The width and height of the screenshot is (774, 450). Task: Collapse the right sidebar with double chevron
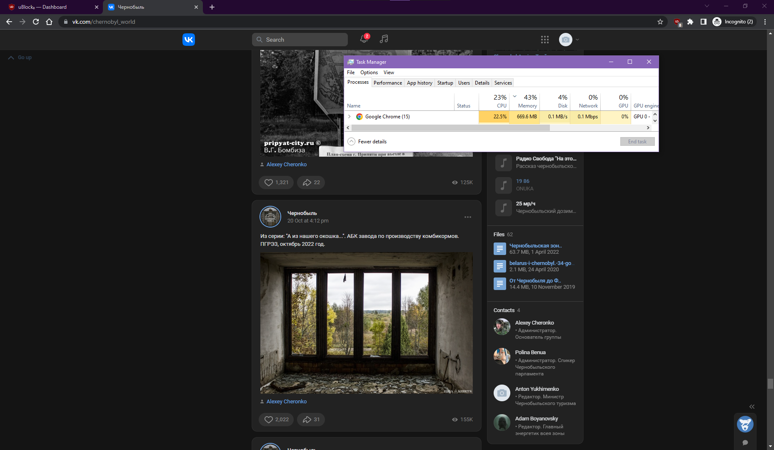pyautogui.click(x=752, y=407)
